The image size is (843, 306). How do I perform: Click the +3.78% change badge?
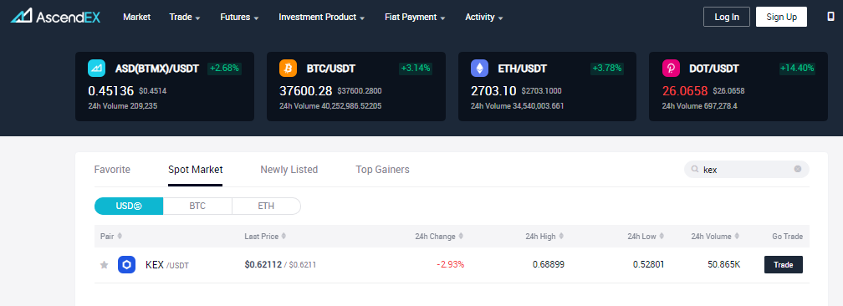coord(606,69)
